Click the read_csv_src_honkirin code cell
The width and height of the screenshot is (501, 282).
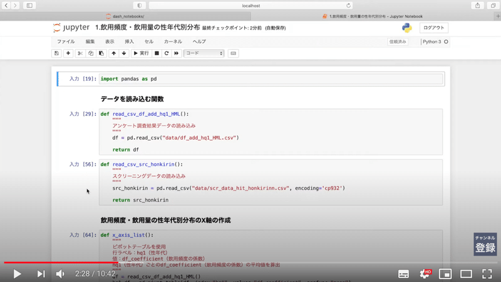[x=271, y=182]
